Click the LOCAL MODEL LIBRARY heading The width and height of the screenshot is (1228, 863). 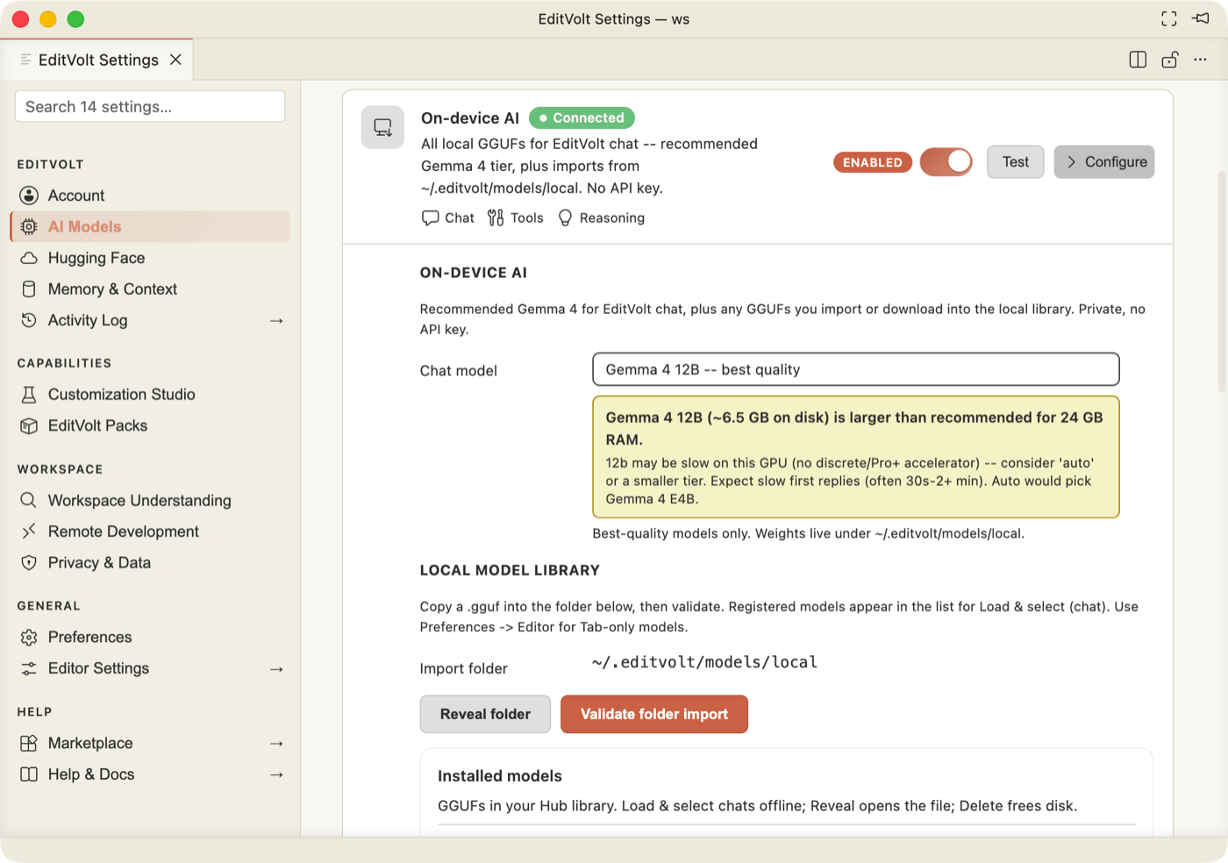coord(510,570)
